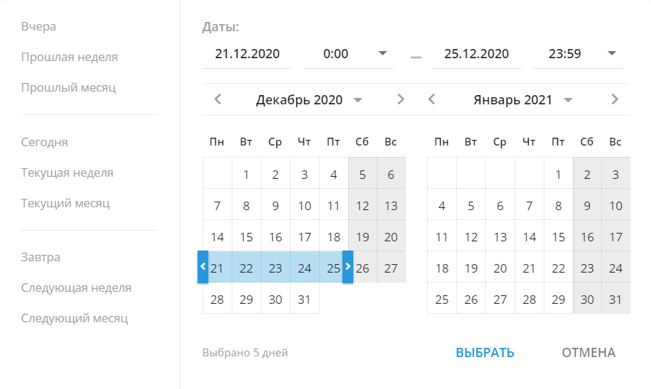651x389 pixels.
Task: Click left range handle on day 21
Action: pyautogui.click(x=203, y=267)
